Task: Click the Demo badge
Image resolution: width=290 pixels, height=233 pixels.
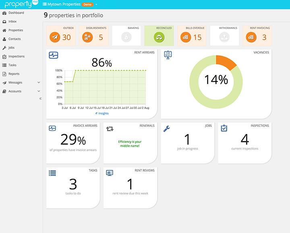Action: 87,4
